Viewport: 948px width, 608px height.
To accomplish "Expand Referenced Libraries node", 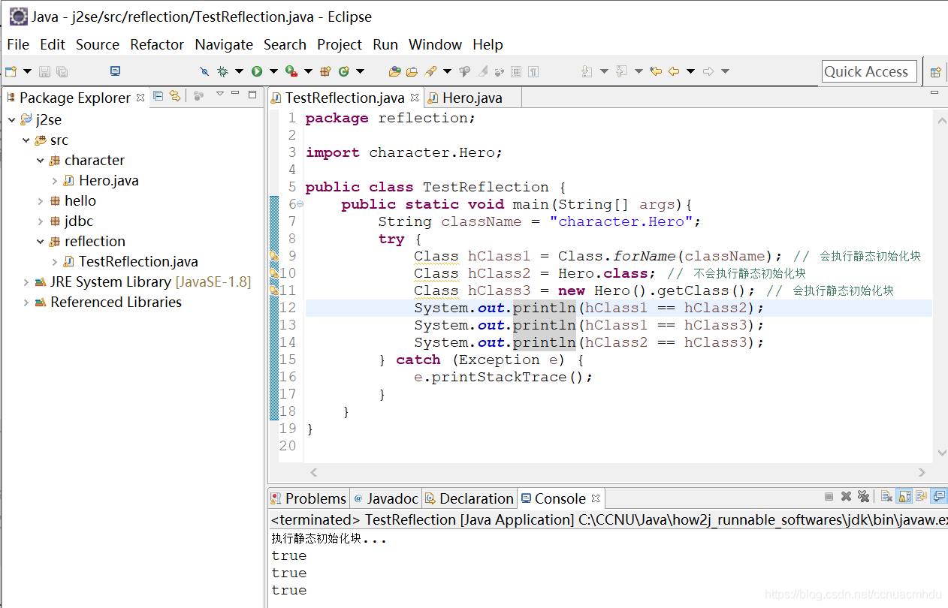I will pyautogui.click(x=26, y=302).
